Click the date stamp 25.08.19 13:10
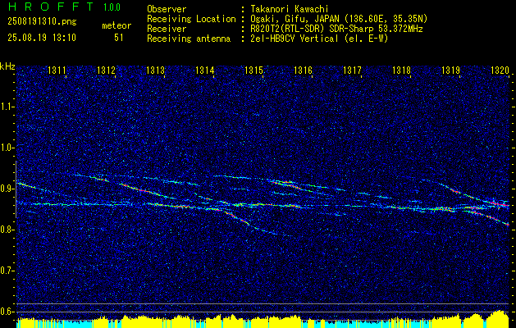The image size is (516, 328). tap(42, 38)
